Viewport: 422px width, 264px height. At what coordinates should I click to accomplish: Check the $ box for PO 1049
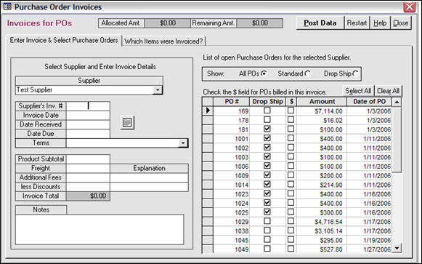pos(291,249)
